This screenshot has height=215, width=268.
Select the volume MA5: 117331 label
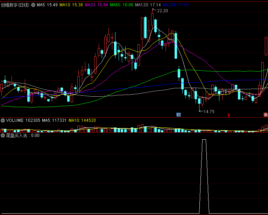[x=54, y=120]
